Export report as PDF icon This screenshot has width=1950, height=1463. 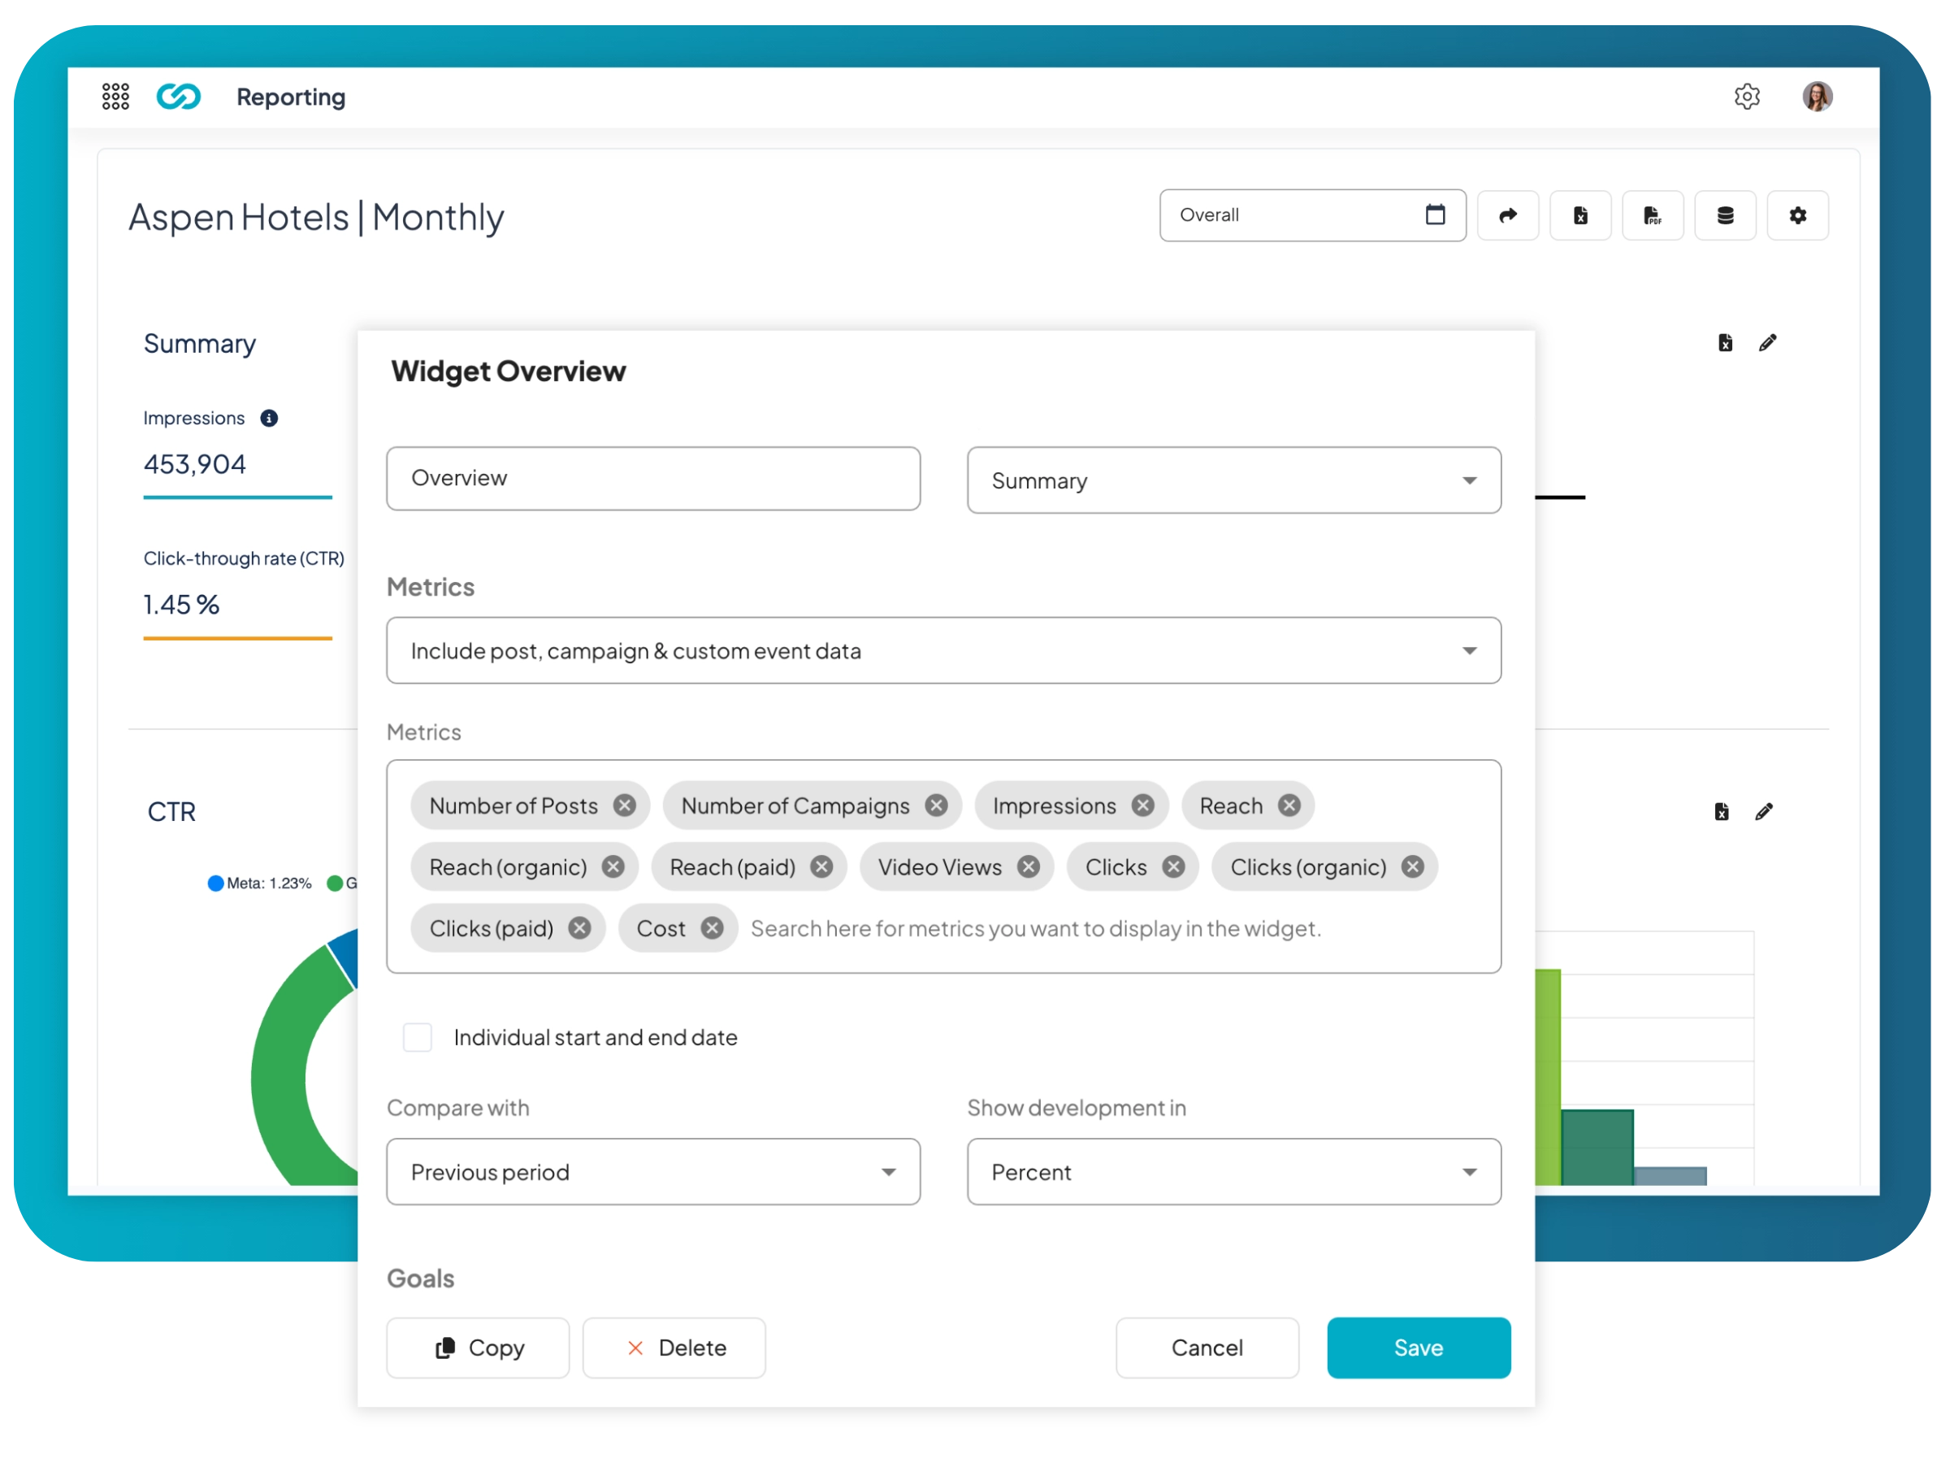pyautogui.click(x=1652, y=215)
